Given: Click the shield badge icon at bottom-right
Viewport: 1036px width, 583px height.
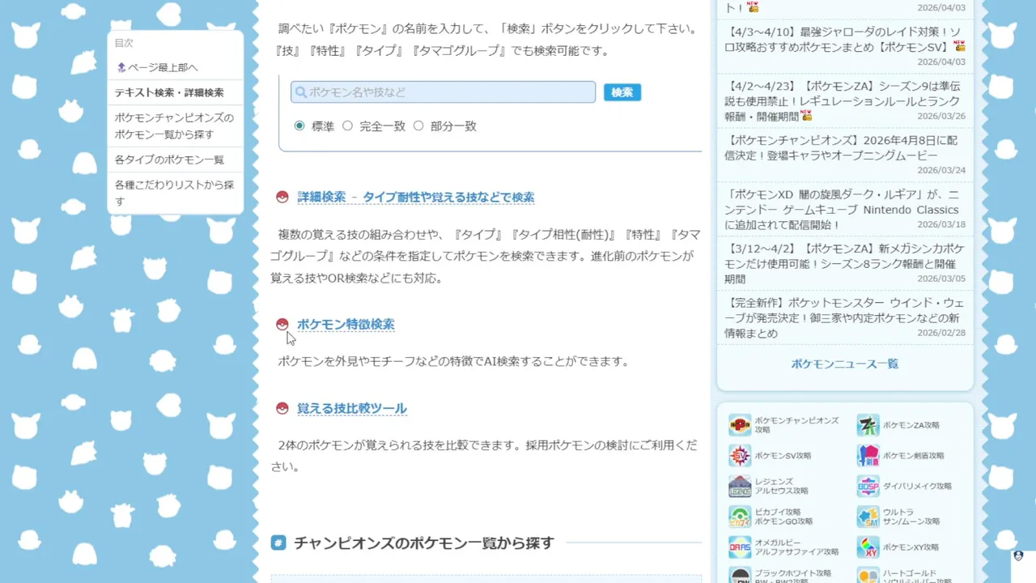Looking at the screenshot, I should click(x=1018, y=556).
